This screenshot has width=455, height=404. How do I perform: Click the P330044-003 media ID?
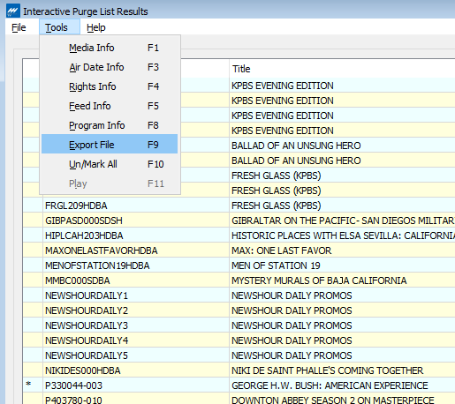pyautogui.click(x=73, y=385)
